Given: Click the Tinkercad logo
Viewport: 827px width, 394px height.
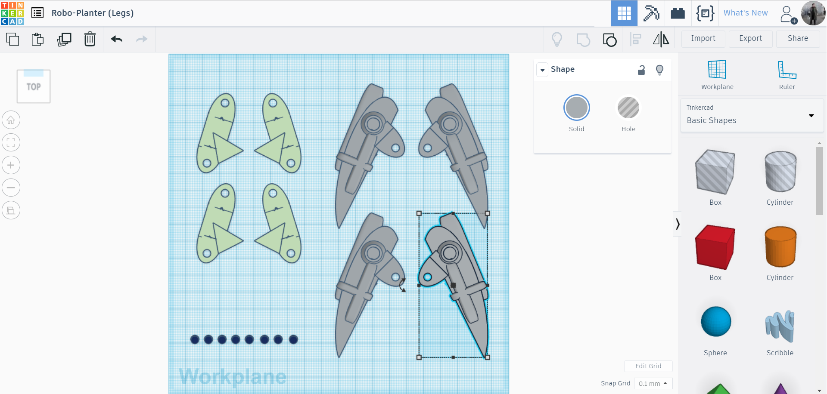Looking at the screenshot, I should (x=12, y=13).
